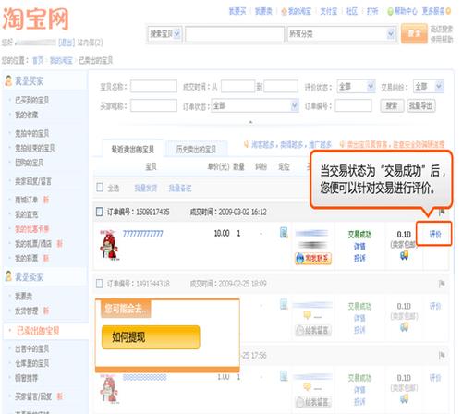Viewport: 462px width, 414px height.
Task: Click 社区 in top navigation
Action: click(x=352, y=11)
